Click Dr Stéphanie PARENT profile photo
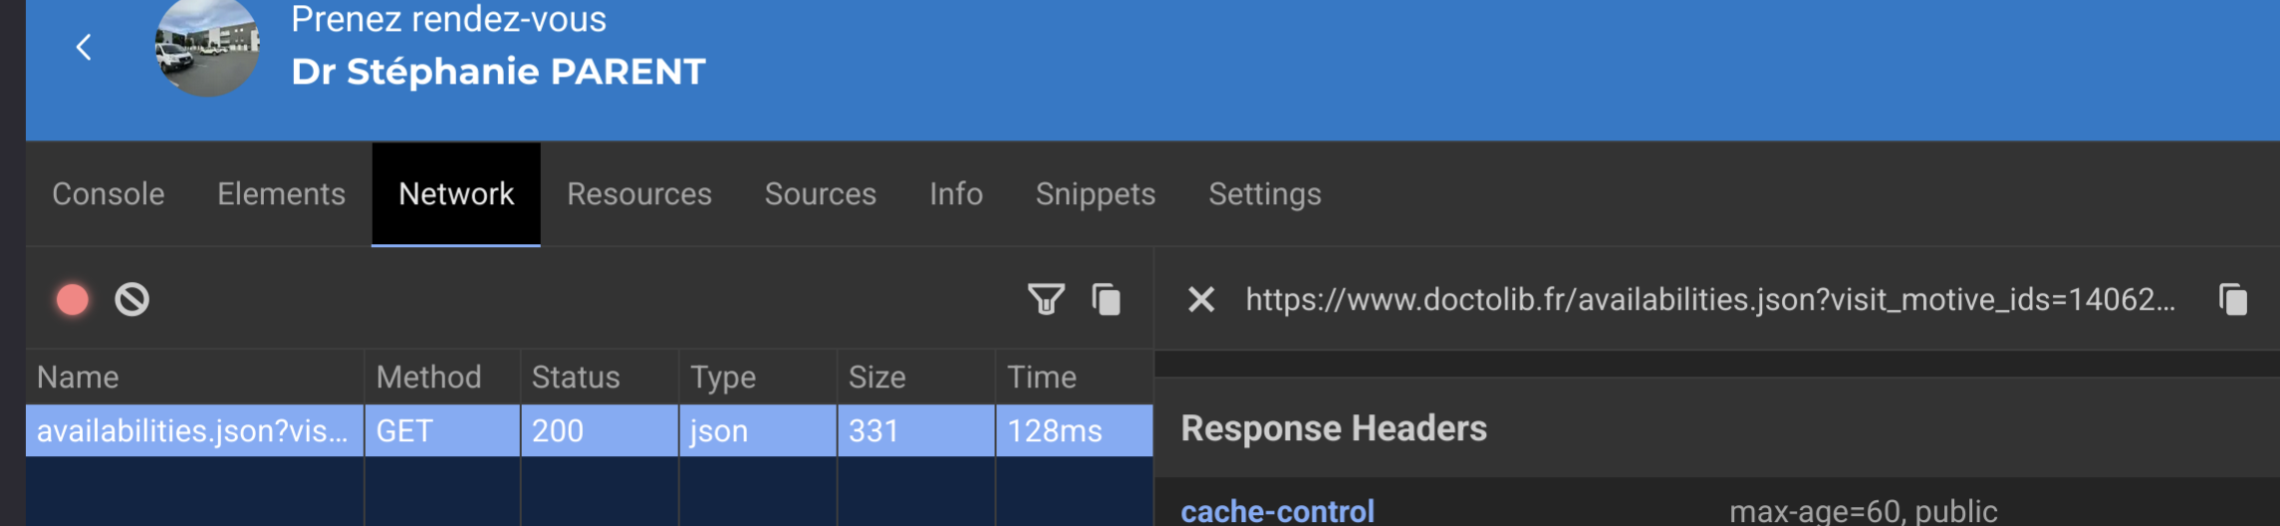The width and height of the screenshot is (2280, 526). click(207, 48)
